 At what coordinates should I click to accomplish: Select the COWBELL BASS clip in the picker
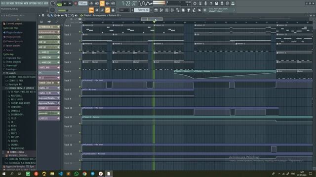(49, 68)
